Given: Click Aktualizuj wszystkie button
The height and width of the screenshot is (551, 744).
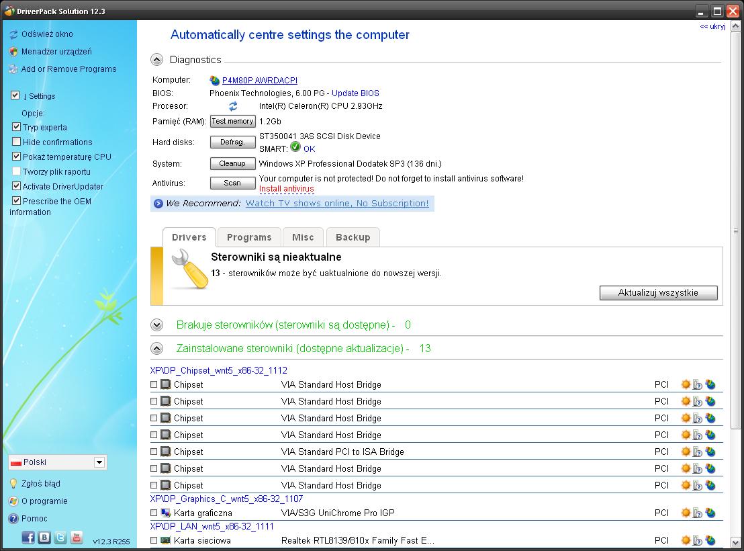Looking at the screenshot, I should pyautogui.click(x=659, y=292).
